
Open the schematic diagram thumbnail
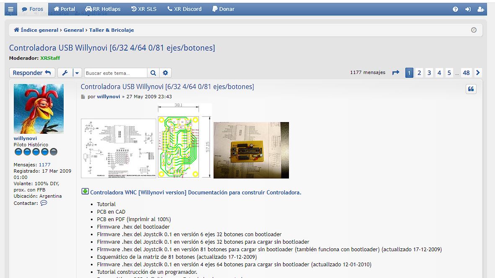[x=119, y=148]
